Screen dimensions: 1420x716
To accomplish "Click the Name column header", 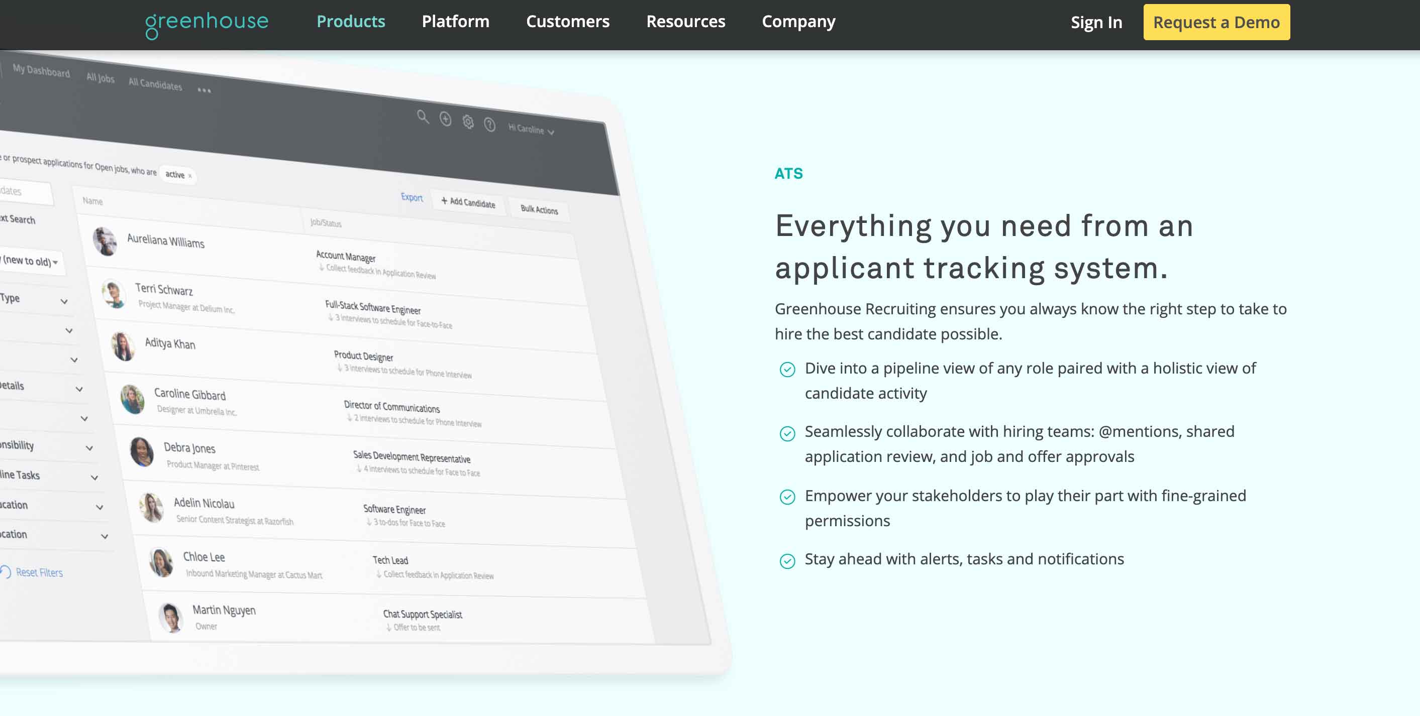I will [92, 201].
